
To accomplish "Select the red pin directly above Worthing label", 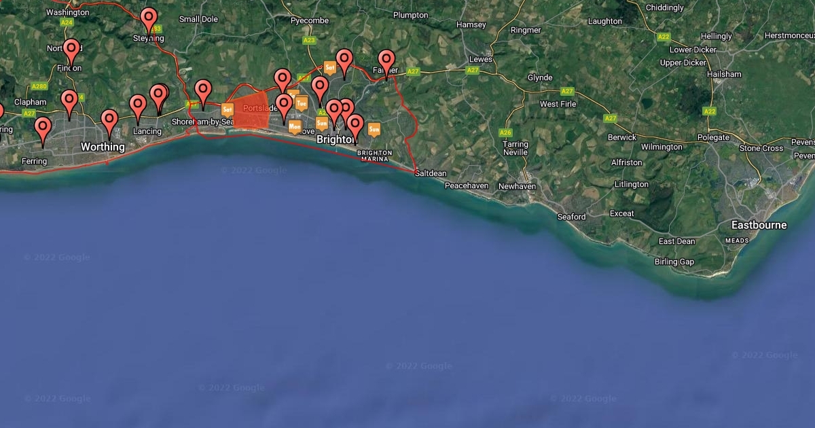I will (109, 122).
